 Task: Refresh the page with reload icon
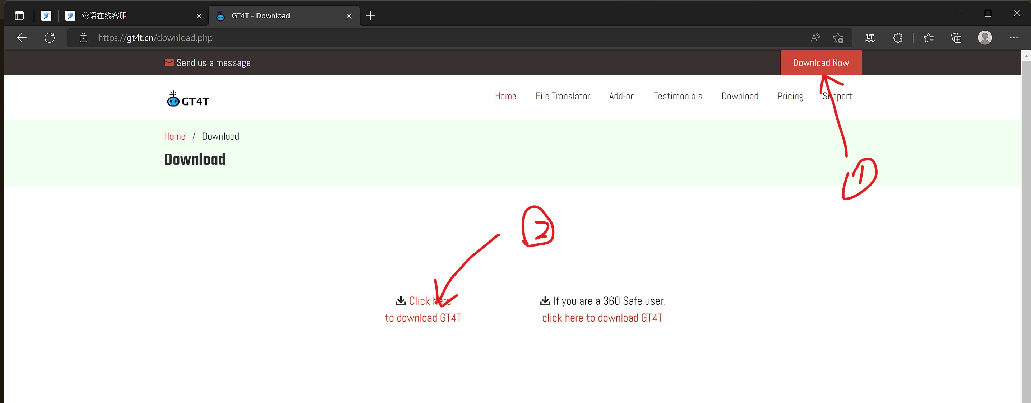click(x=50, y=38)
